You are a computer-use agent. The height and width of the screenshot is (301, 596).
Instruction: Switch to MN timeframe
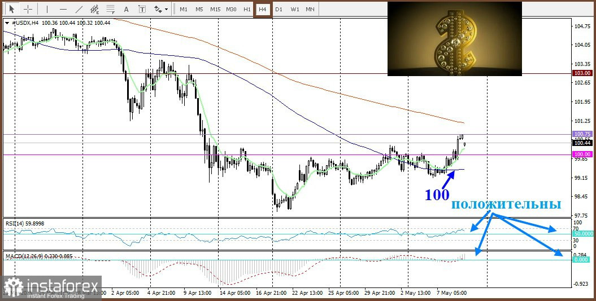(x=310, y=9)
